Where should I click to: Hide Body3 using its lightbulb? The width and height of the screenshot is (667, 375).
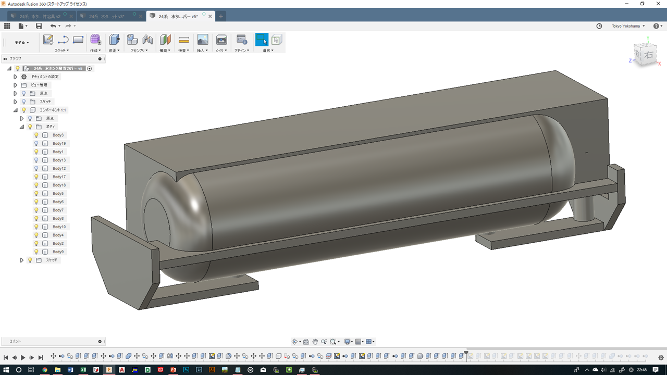36,135
